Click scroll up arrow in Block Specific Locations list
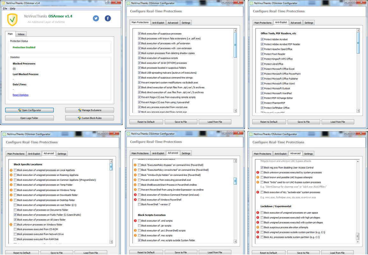368x255 pixels. [111, 162]
